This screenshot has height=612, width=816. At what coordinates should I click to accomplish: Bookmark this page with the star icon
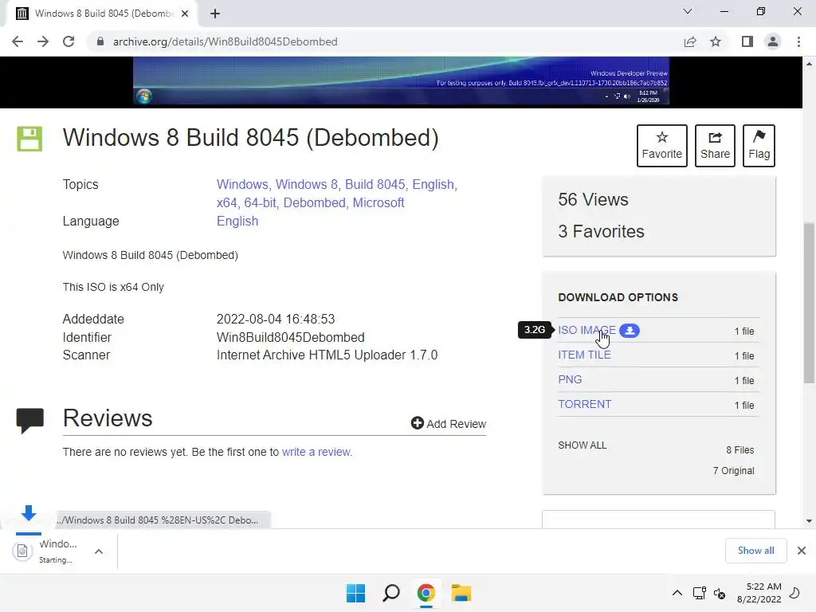716,41
